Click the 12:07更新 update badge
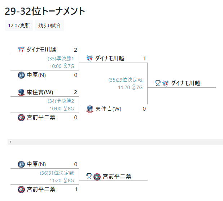This screenshot has width=223, height=201. coord(19,26)
